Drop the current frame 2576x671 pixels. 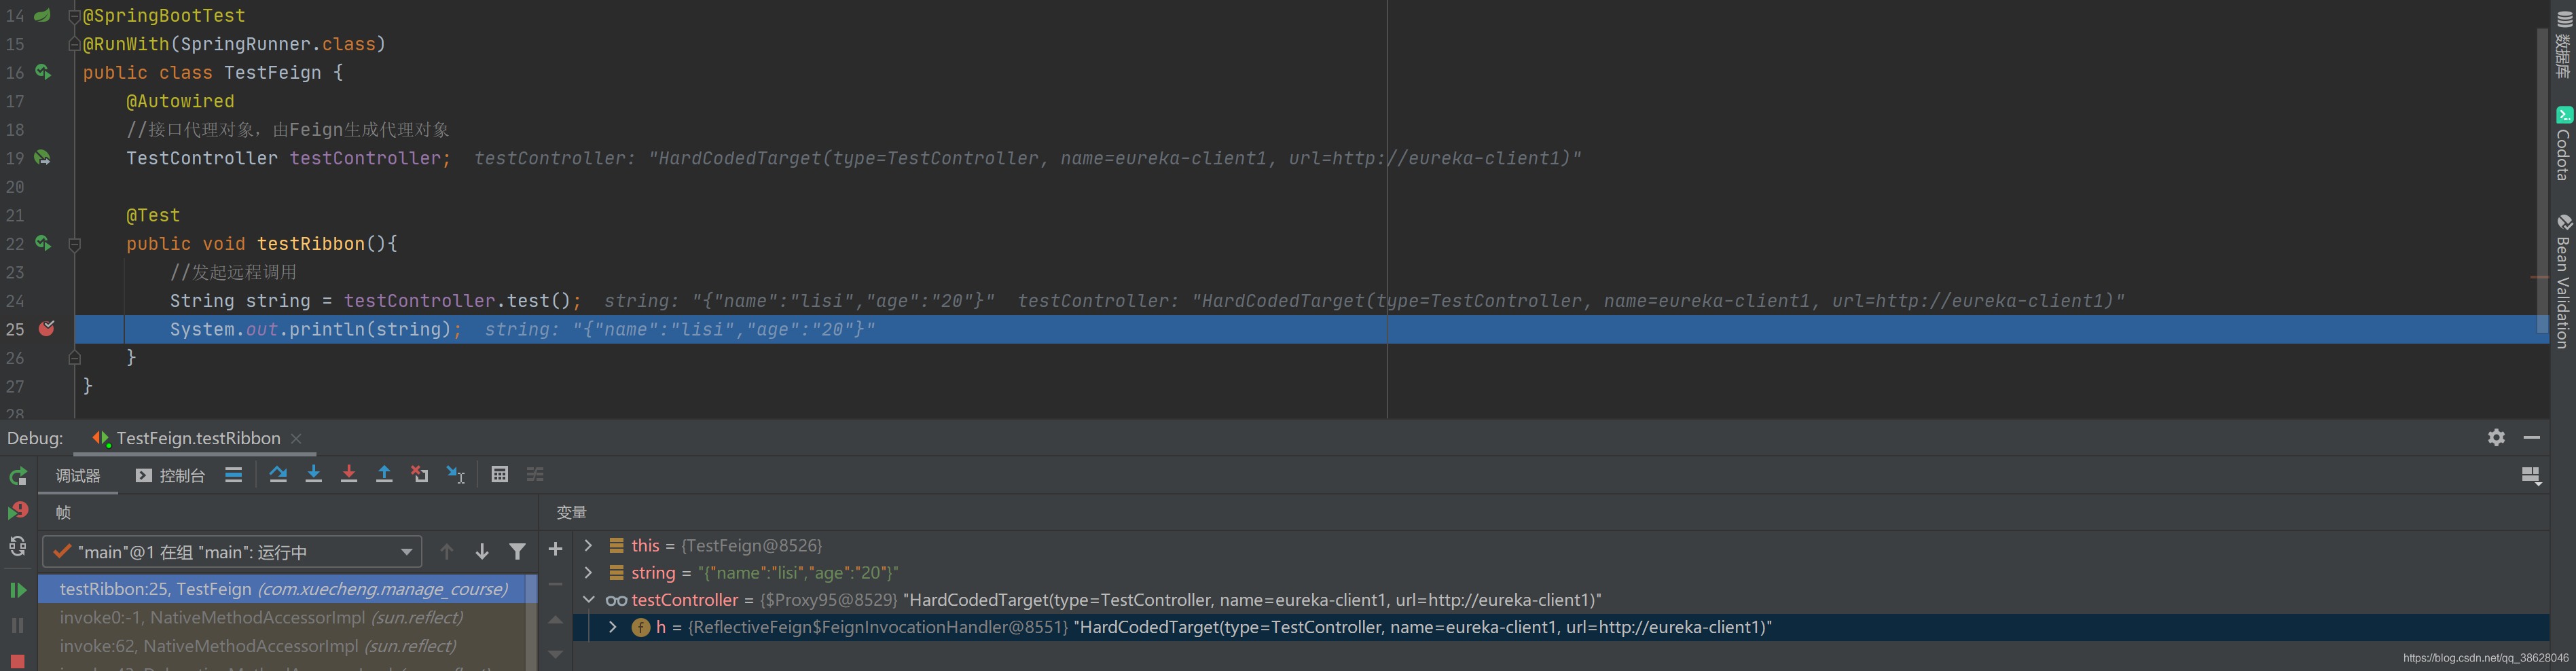point(420,475)
